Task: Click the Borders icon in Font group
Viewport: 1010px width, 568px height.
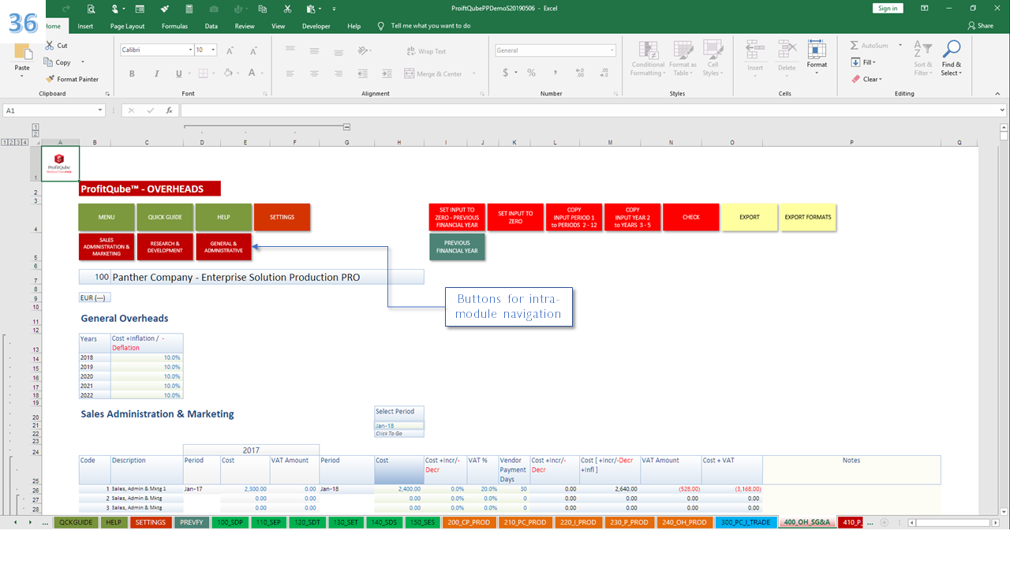Action: (203, 73)
